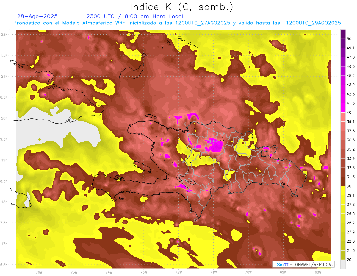This screenshot has height=276, width=357.
Task: Click the "73W" longitude axis label
Action: 144,272
